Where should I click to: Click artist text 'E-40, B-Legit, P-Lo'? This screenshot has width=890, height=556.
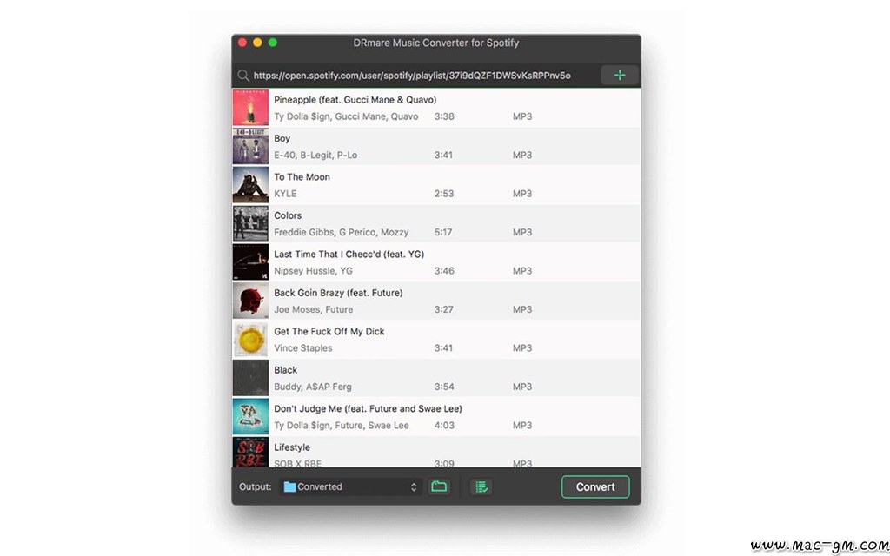(x=315, y=155)
